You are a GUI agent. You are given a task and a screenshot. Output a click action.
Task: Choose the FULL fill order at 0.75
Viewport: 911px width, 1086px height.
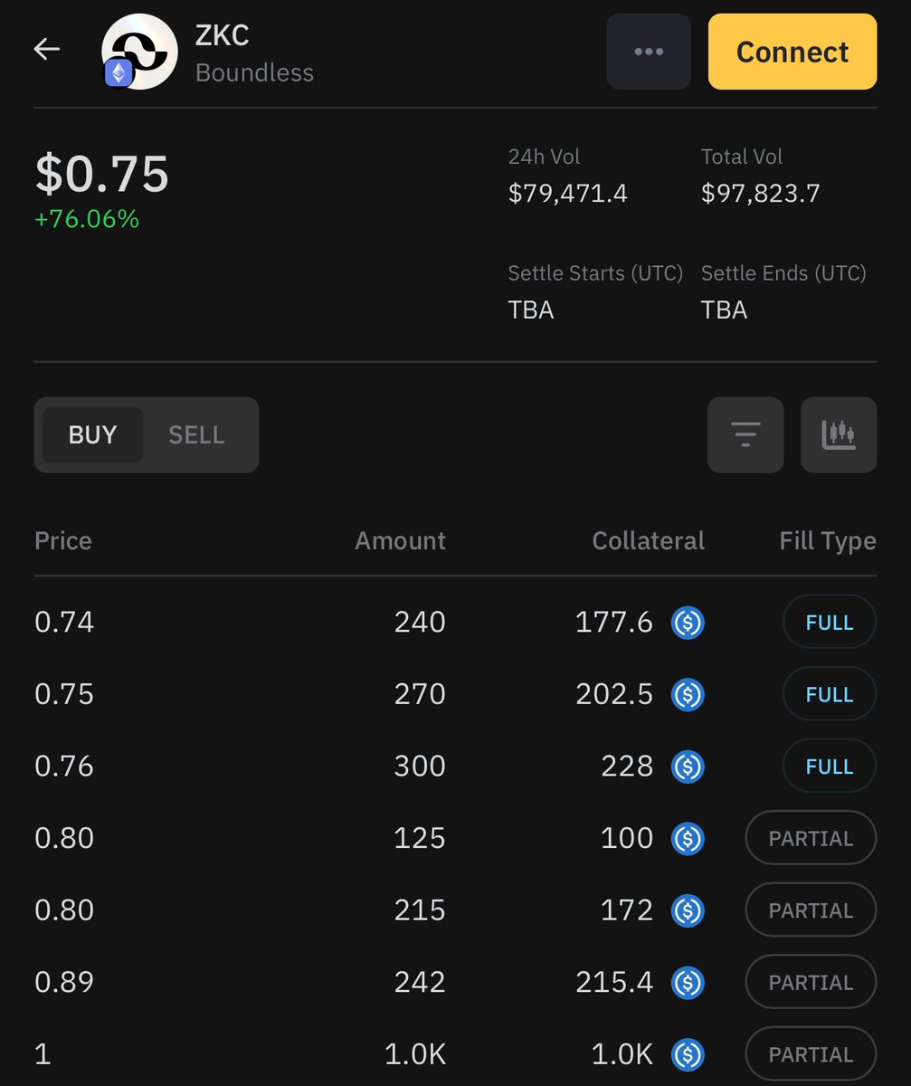tap(830, 694)
